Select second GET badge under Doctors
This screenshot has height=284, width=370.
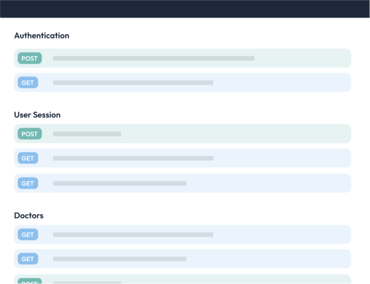(28, 259)
